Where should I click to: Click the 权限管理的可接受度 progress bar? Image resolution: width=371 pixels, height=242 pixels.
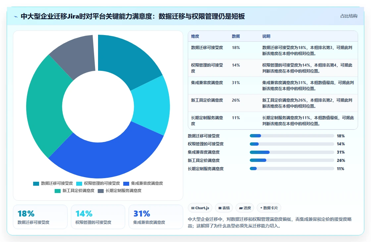[292, 144]
